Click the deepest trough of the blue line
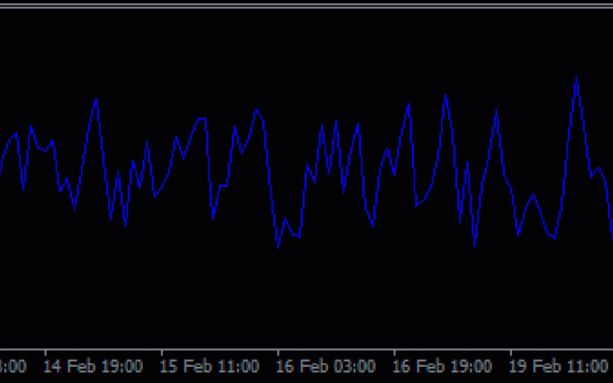This screenshot has width=613, height=383. point(278,247)
